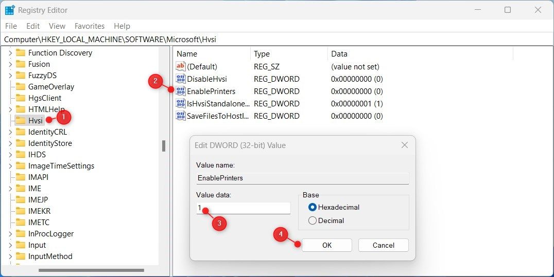Click the InProcLogger folder icon
Image resolution: width=554 pixels, height=277 pixels.
21,233
